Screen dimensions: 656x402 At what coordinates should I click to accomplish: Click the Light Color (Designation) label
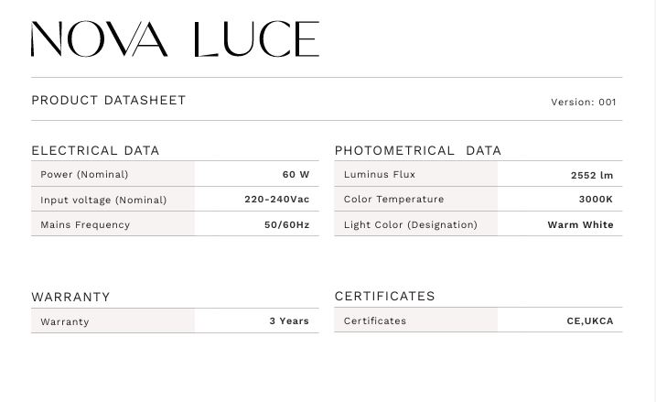pyautogui.click(x=410, y=225)
